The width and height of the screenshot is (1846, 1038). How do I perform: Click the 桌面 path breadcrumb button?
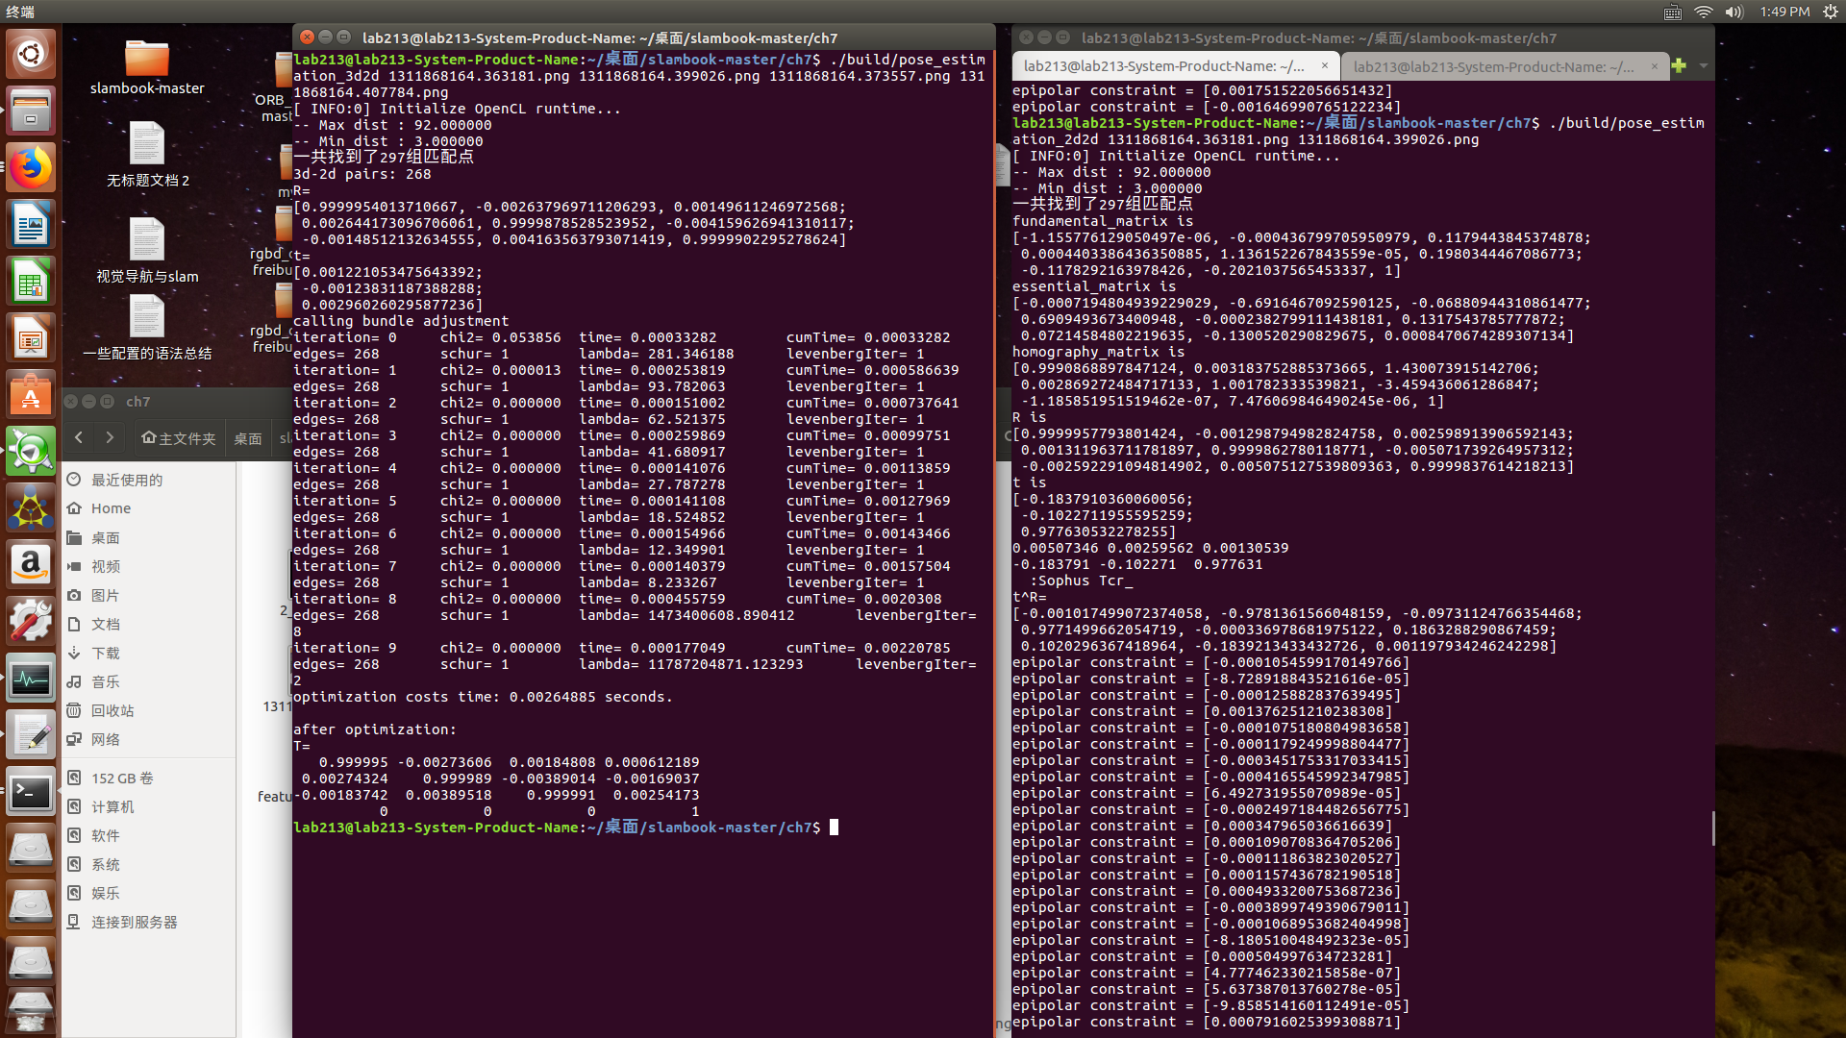(x=247, y=438)
